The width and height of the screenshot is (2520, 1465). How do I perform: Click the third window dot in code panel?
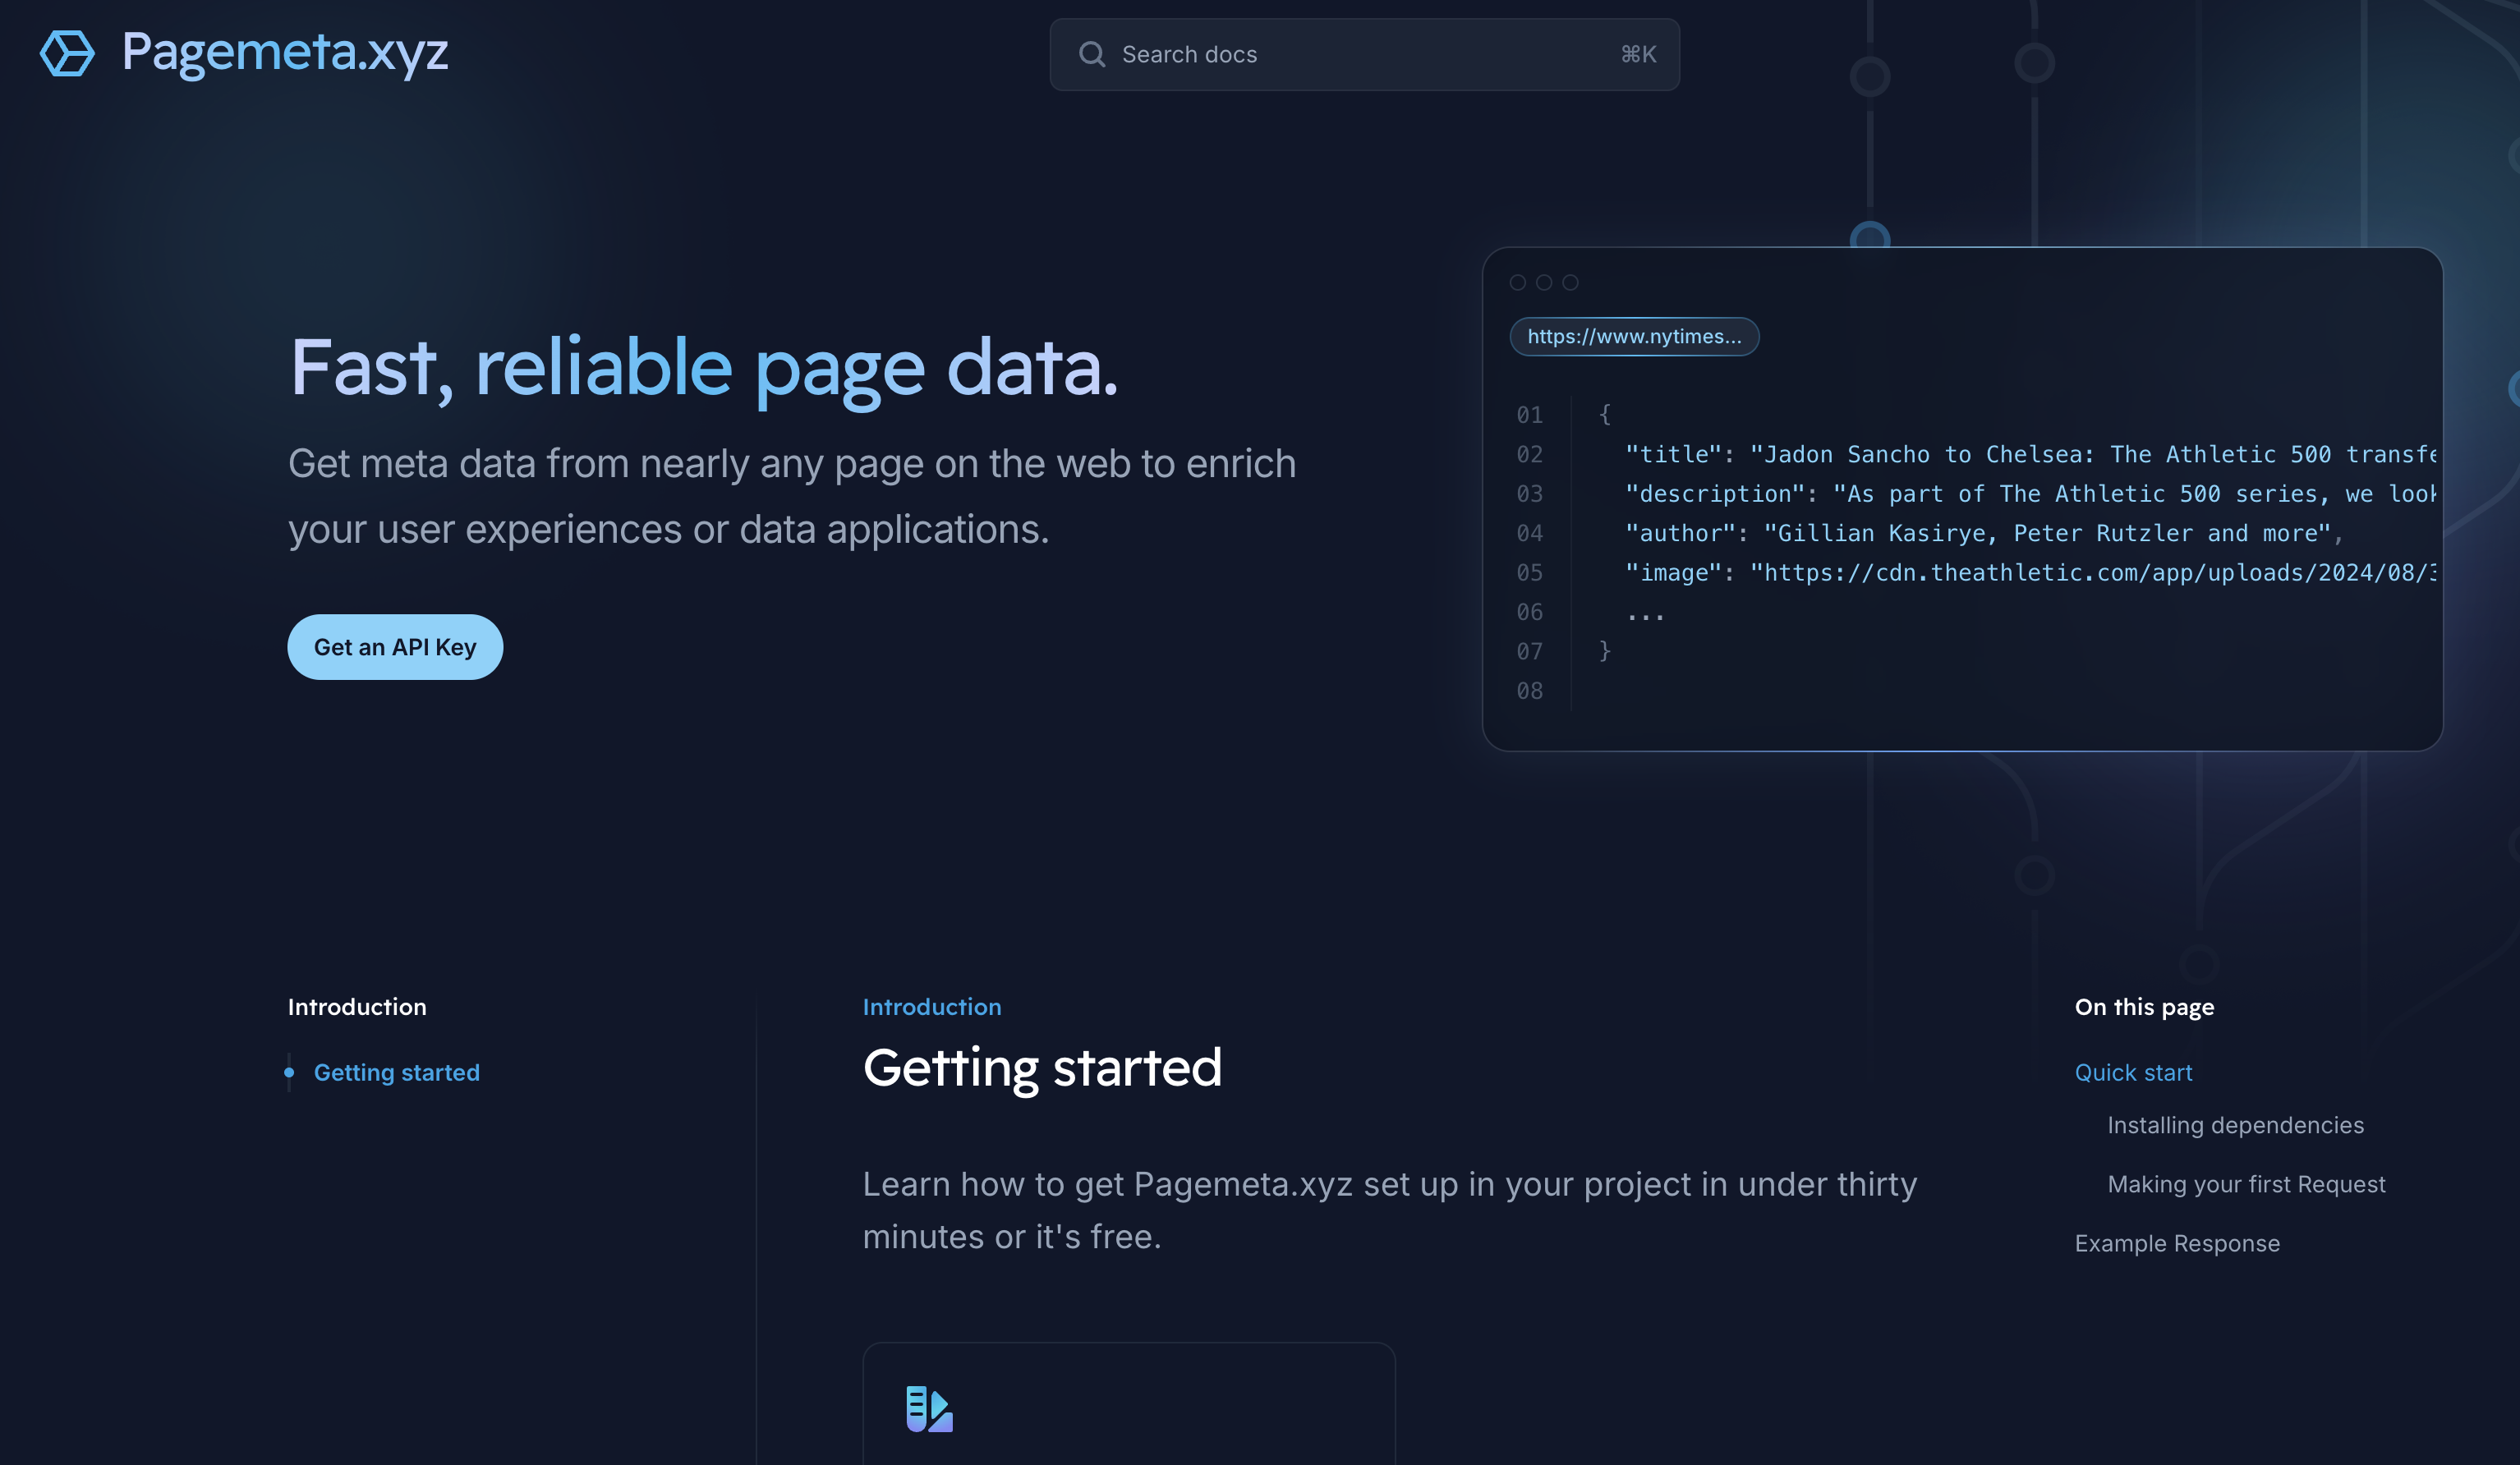(x=1570, y=283)
